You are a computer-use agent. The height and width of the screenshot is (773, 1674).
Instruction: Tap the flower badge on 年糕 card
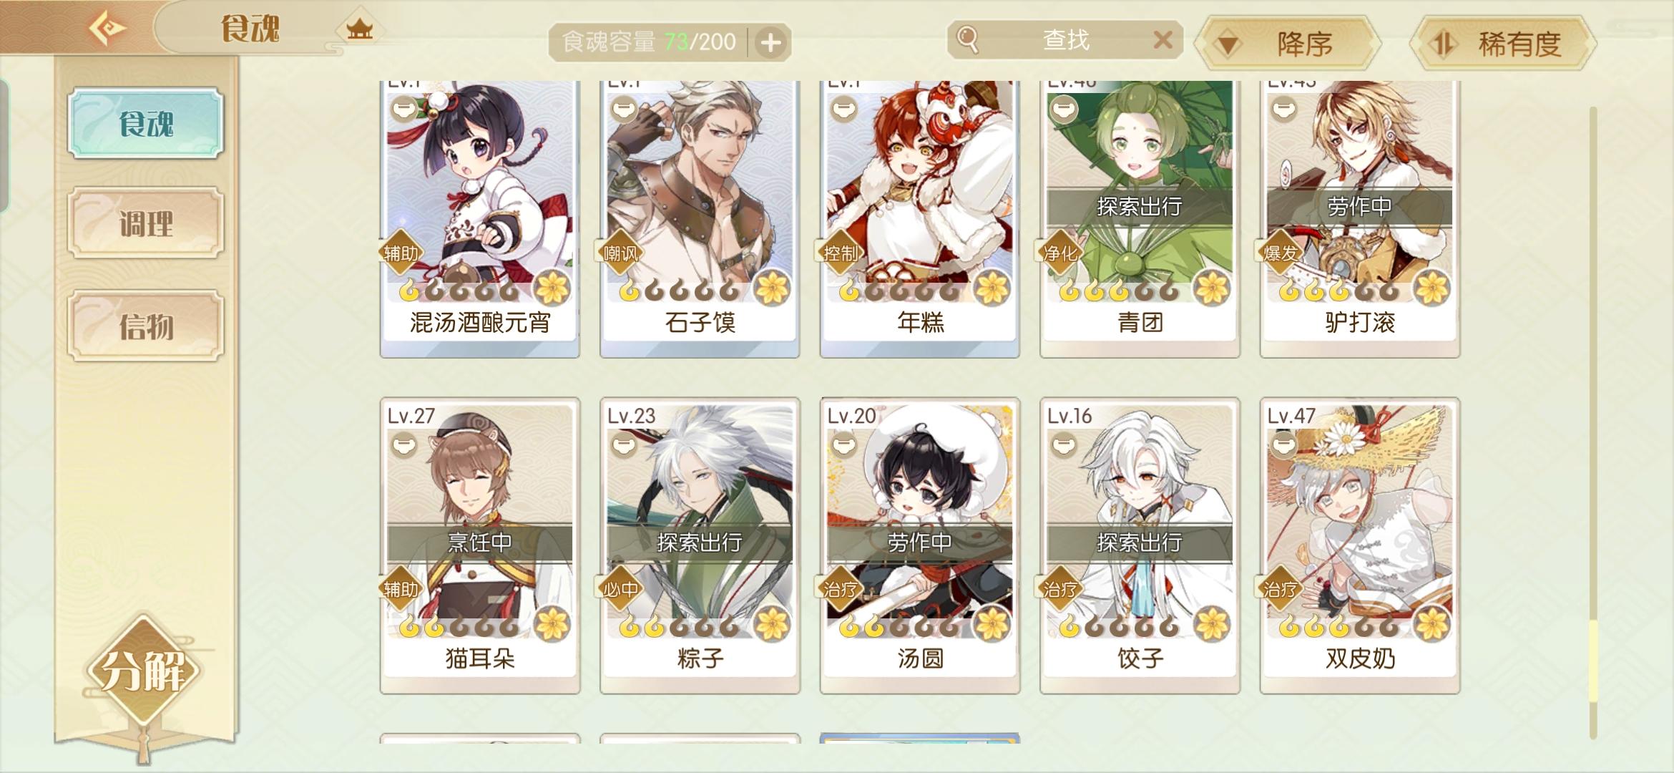click(992, 288)
